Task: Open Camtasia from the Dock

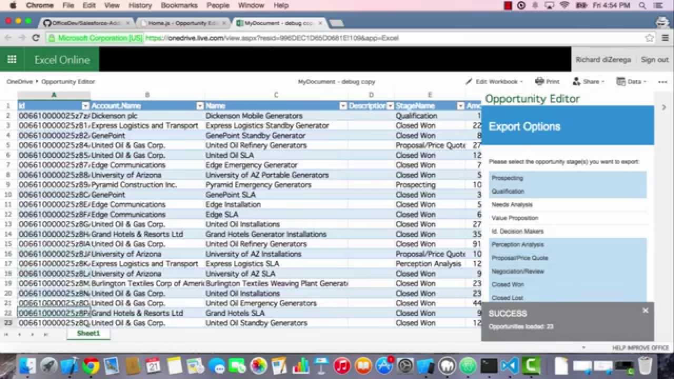Action: click(x=532, y=365)
